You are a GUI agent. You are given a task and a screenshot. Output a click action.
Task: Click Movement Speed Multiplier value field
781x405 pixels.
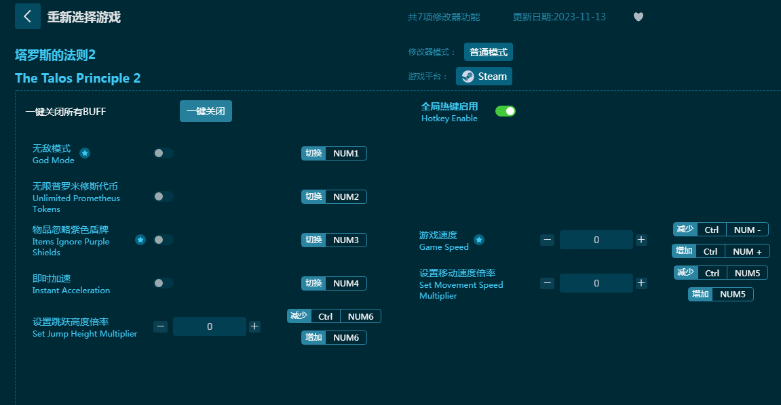tap(596, 283)
